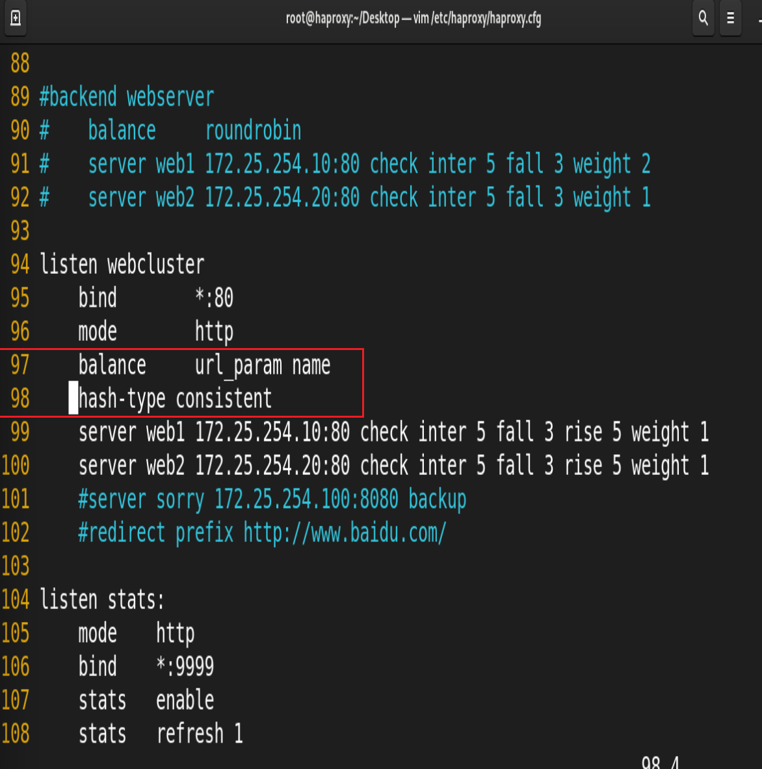Click the window title 'root@haproxy:~/Desktop'
This screenshot has width=762, height=769.
[343, 18]
